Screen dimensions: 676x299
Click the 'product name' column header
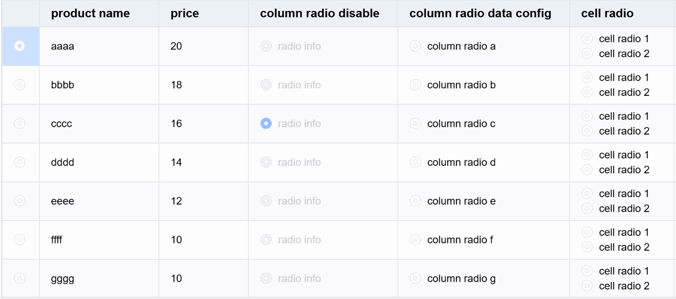(x=91, y=13)
